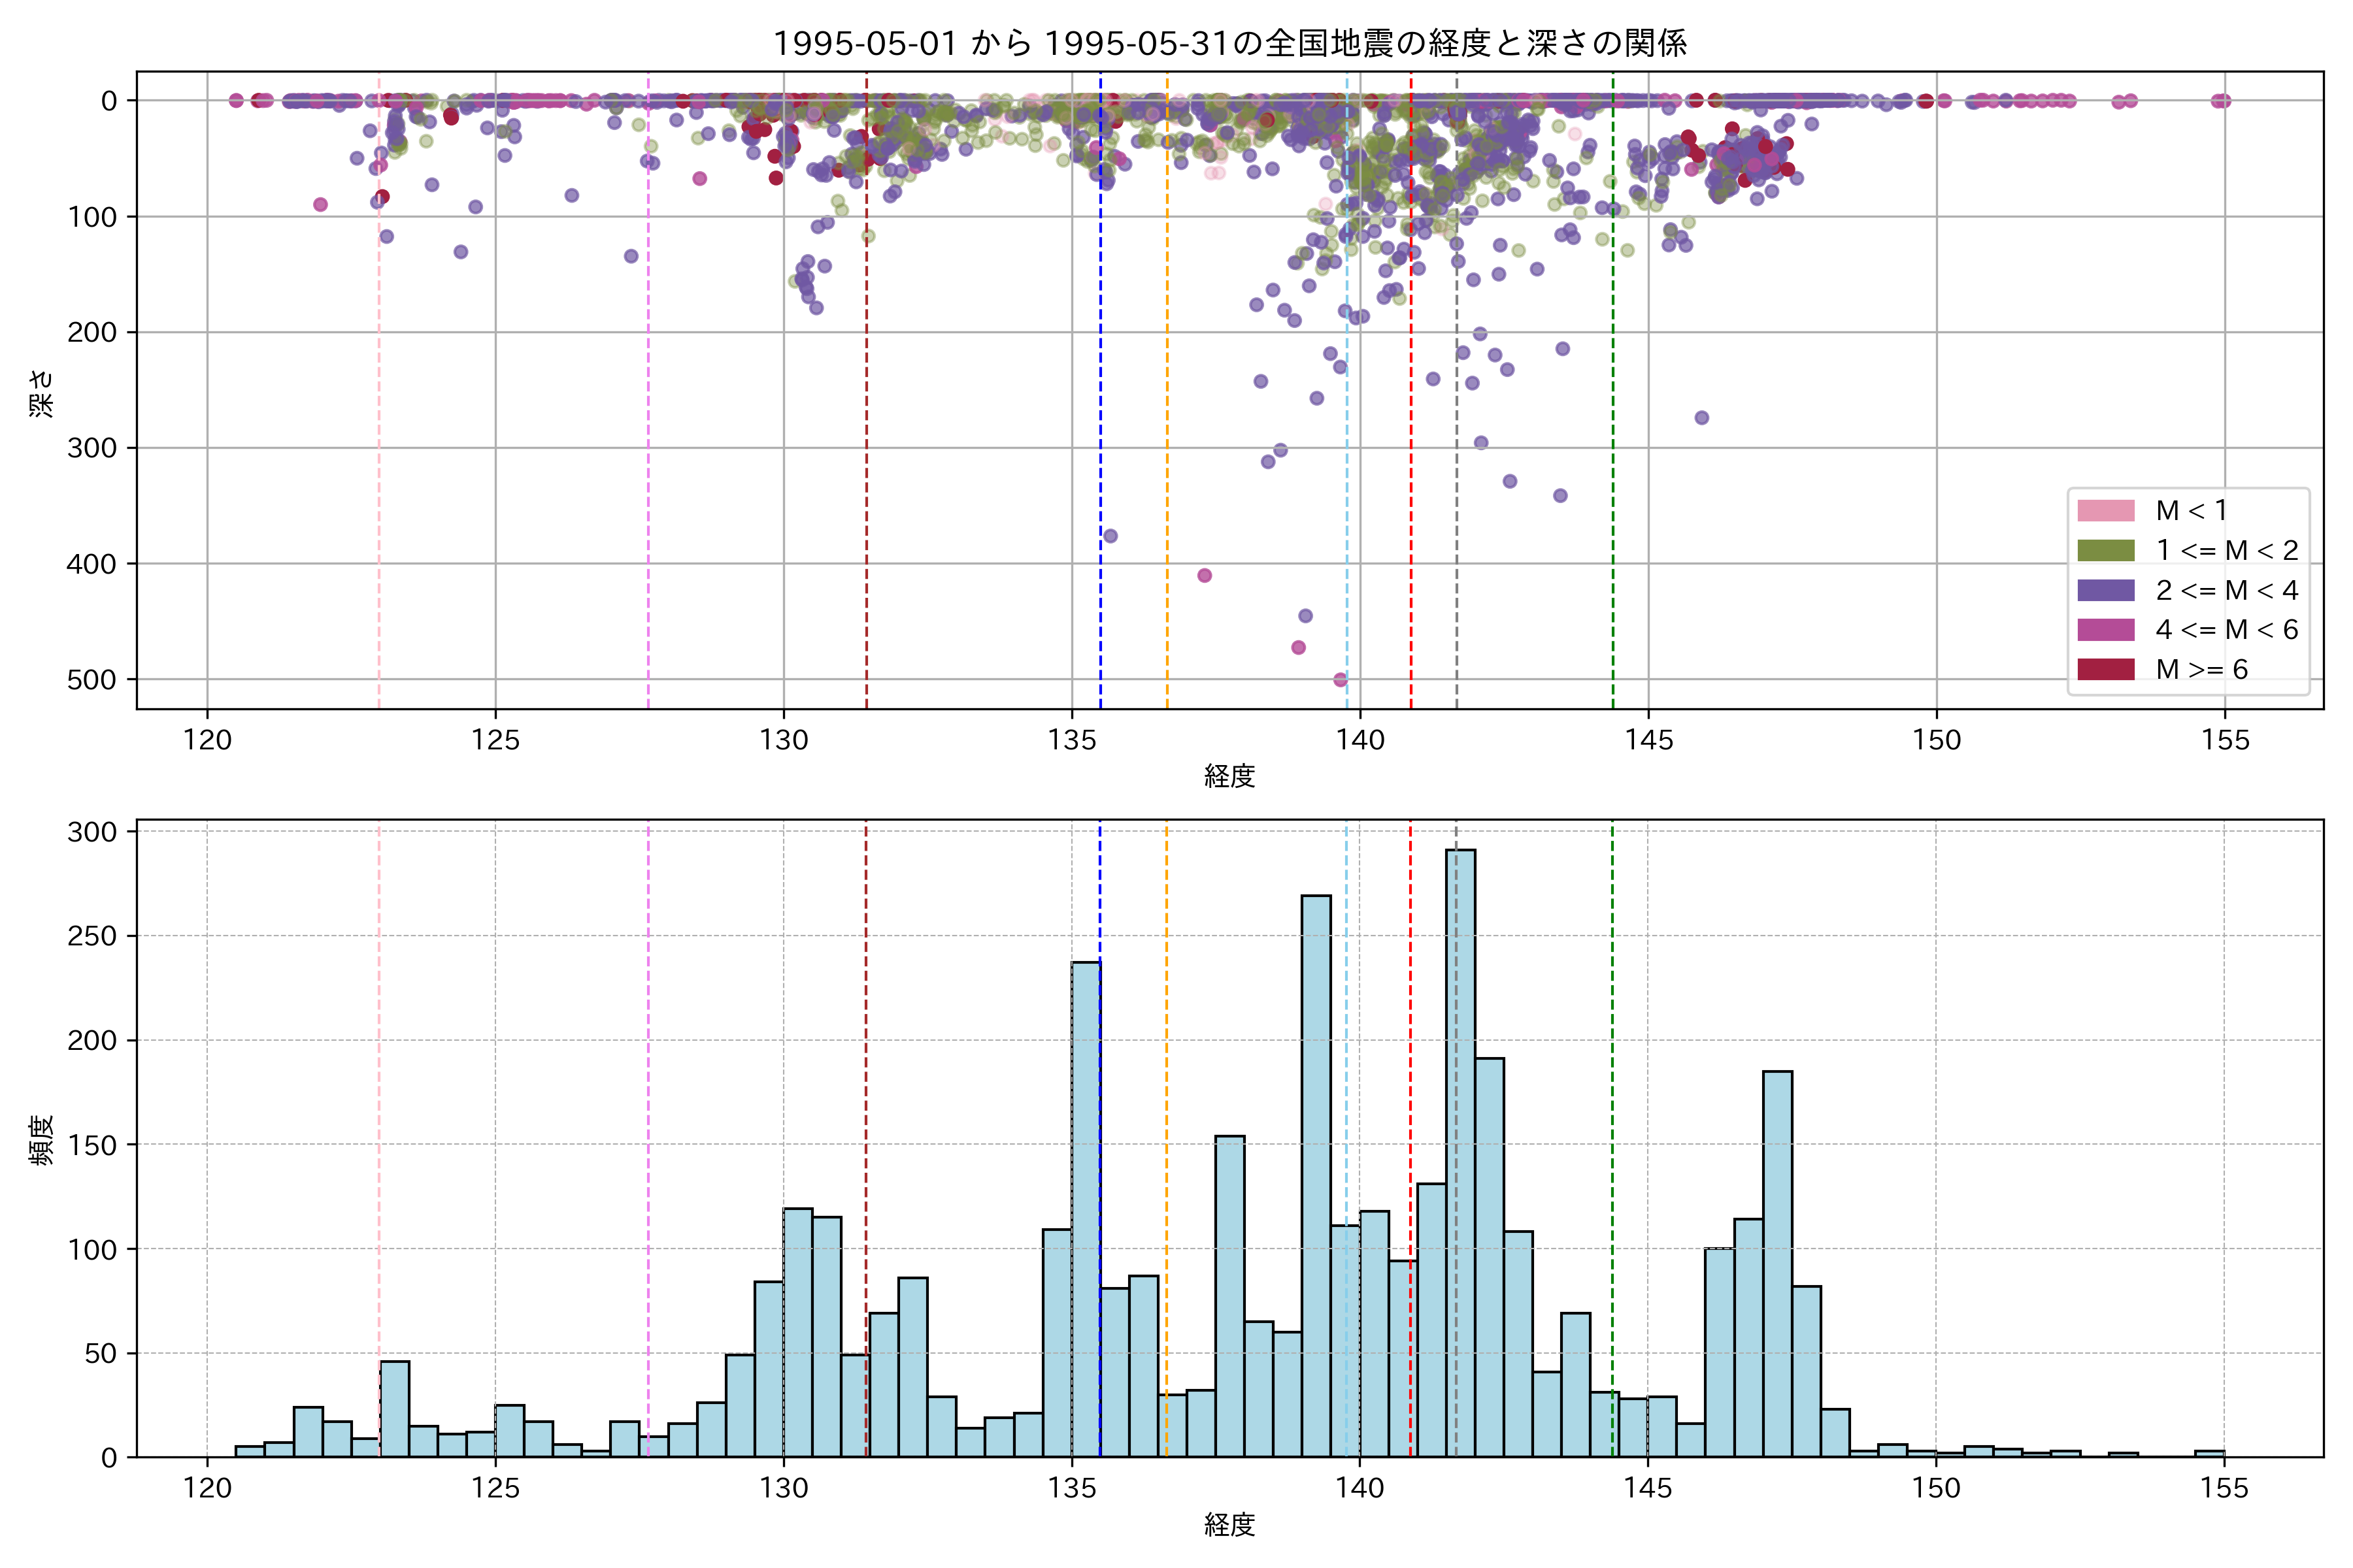This screenshot has height=1568, width=2353.
Task: Click the isolated purple point near longitude 146, depth 275
Action: click(x=1702, y=418)
